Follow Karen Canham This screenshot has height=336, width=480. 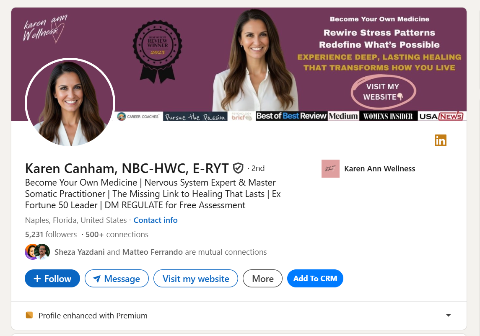52,279
